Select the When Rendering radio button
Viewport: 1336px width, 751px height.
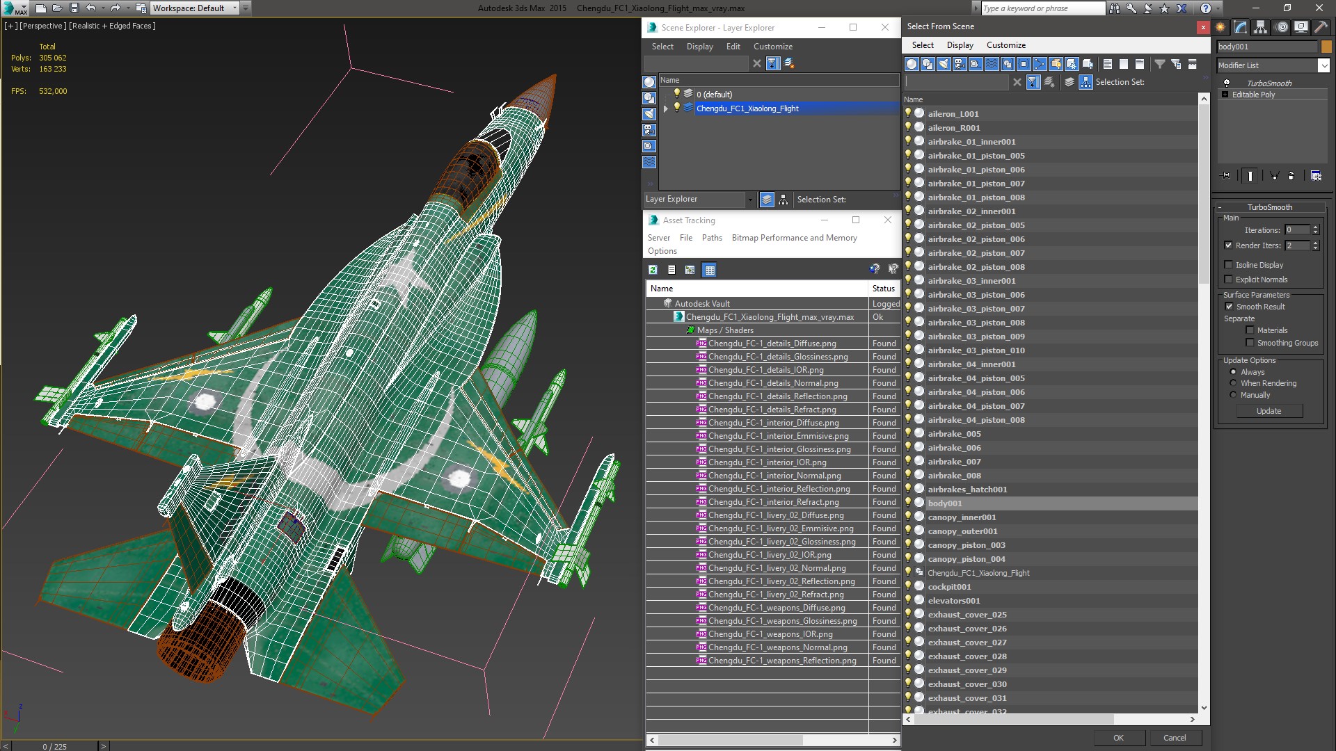coord(1234,383)
